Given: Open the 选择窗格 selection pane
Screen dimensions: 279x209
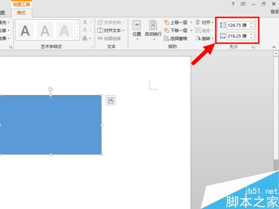Looking at the screenshot, I should (175, 38).
